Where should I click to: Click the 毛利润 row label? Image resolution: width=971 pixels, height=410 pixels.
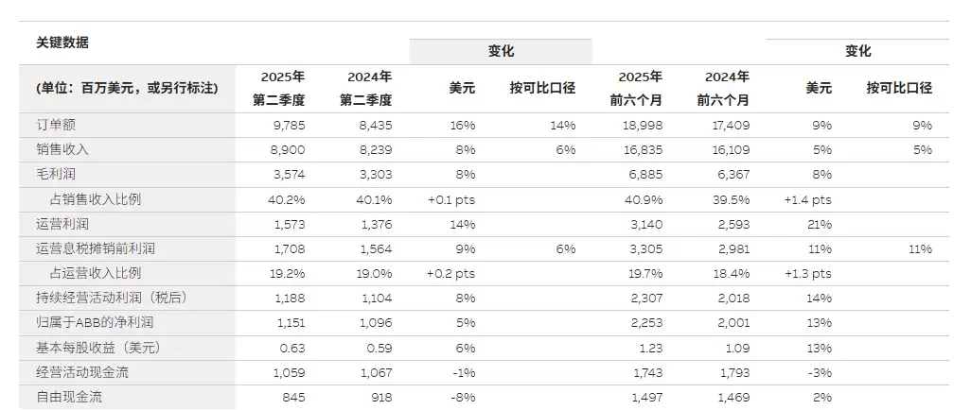coord(55,175)
